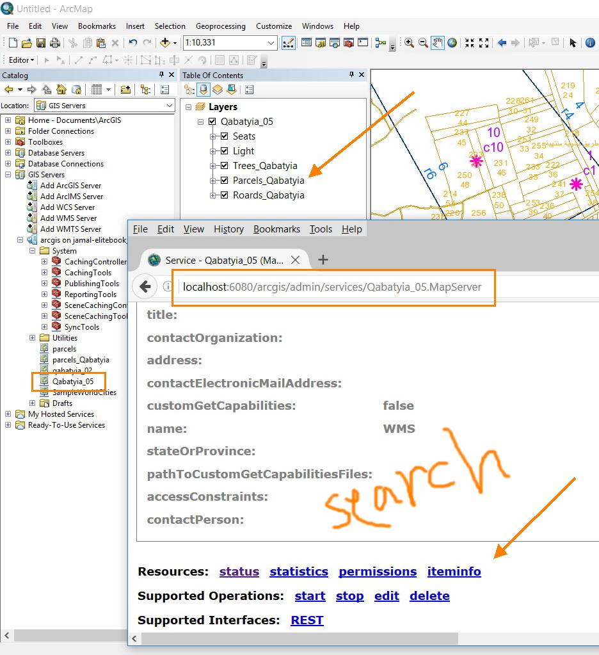Switch TOC to List By Selection
Image resolution: width=599 pixels, height=655 pixels.
pos(232,90)
